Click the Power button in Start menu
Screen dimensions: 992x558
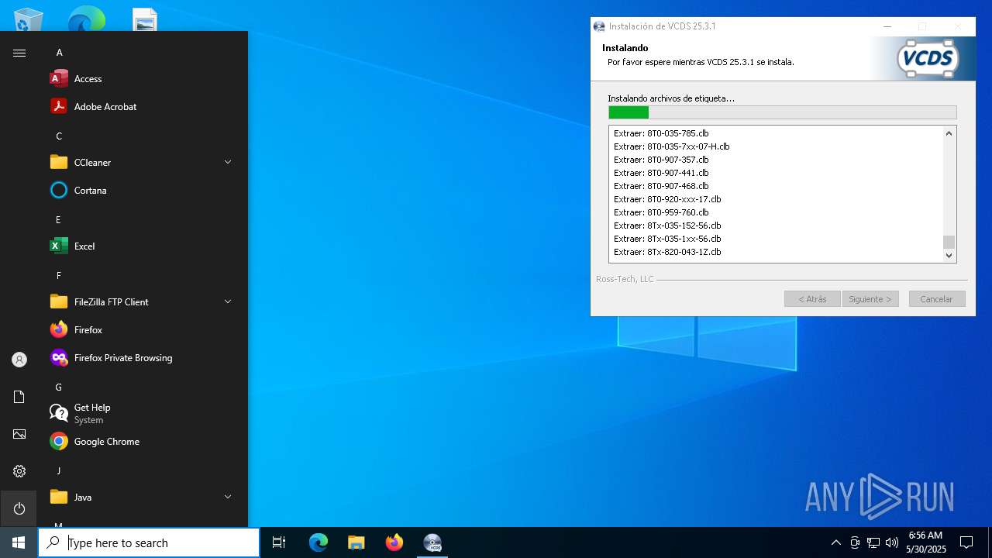19,508
